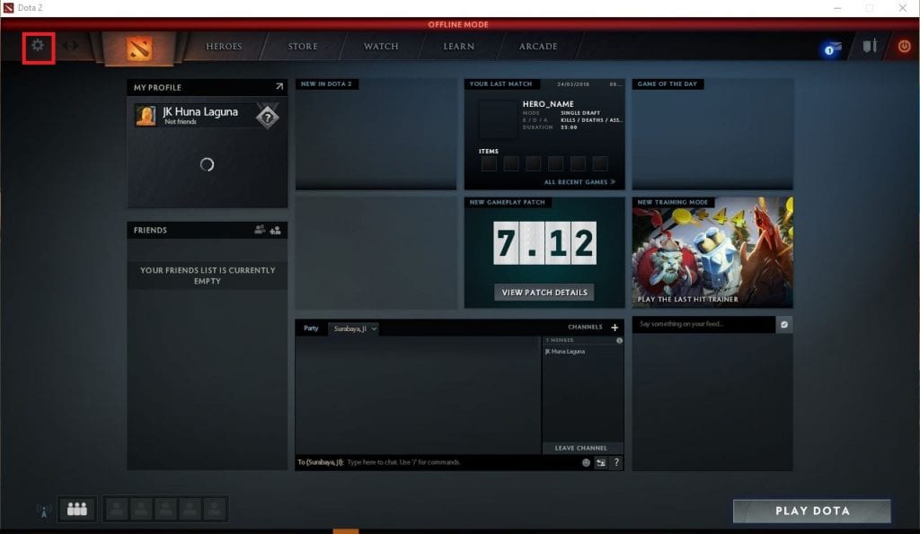The image size is (920, 534).
Task: Click the HERO_NAME last match entry
Action: [548, 104]
